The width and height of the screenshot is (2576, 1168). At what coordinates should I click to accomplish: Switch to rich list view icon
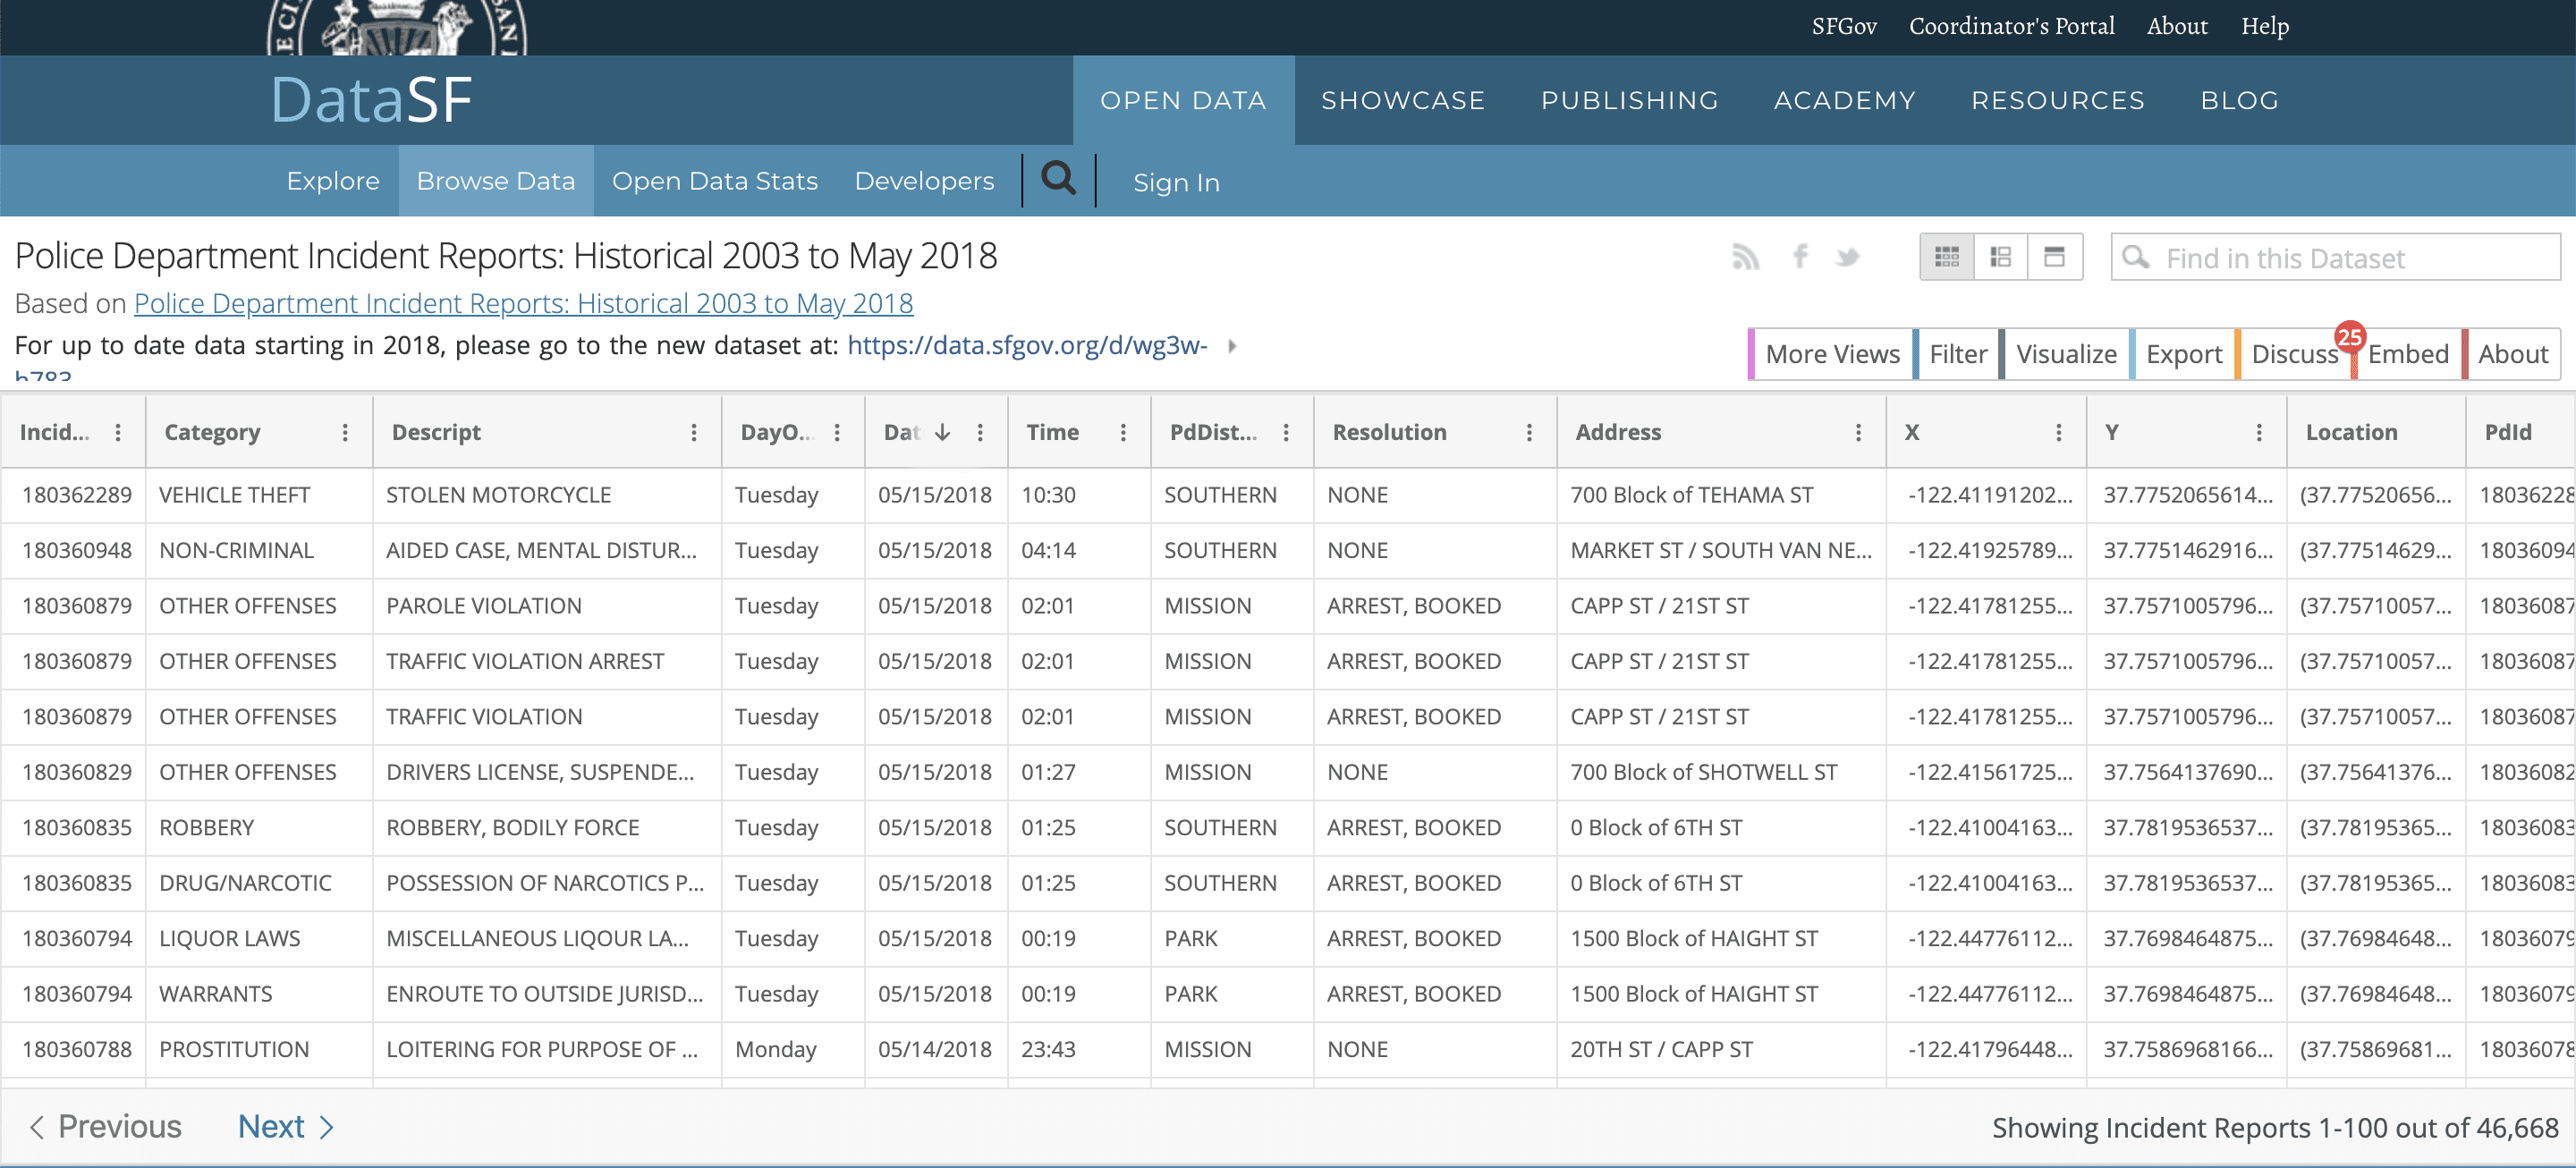point(2000,257)
